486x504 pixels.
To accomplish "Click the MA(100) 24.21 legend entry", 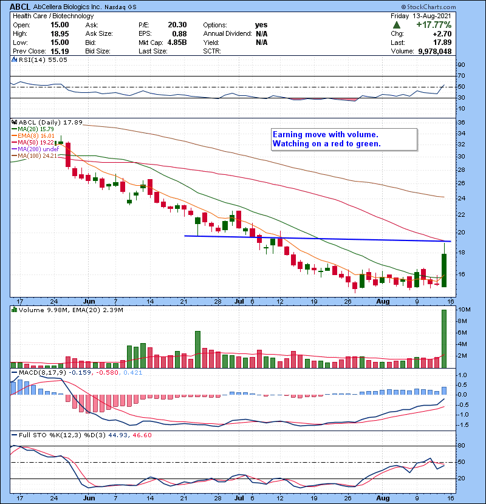I will (35, 156).
